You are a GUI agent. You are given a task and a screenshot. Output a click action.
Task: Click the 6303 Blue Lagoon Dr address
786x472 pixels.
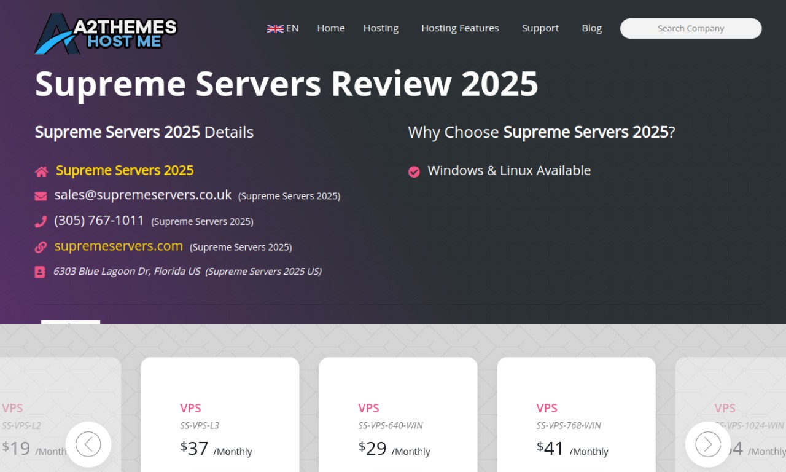coord(126,271)
